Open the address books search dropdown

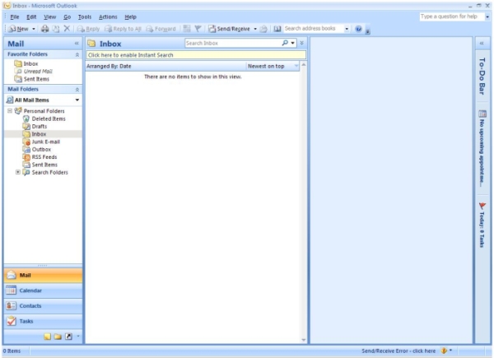pos(347,29)
